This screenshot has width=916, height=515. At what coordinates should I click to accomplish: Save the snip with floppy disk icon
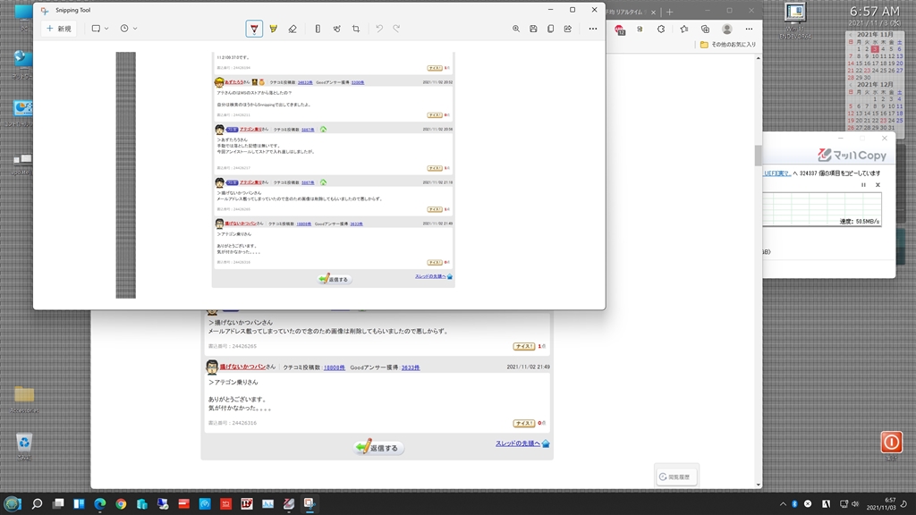pyautogui.click(x=533, y=29)
